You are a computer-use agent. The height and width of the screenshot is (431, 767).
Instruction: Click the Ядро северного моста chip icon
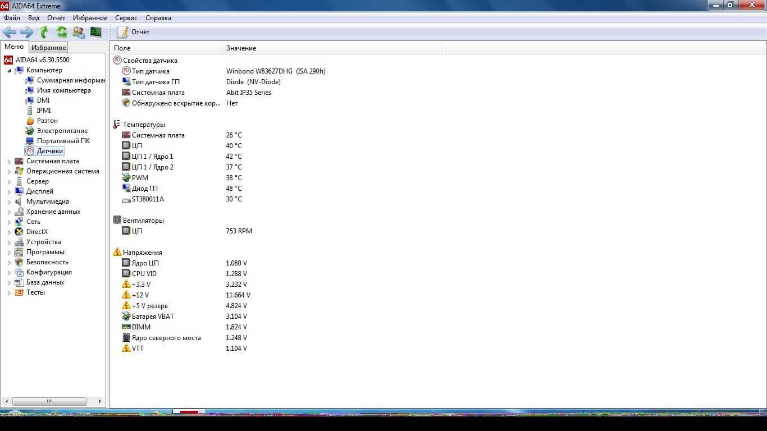click(x=126, y=338)
